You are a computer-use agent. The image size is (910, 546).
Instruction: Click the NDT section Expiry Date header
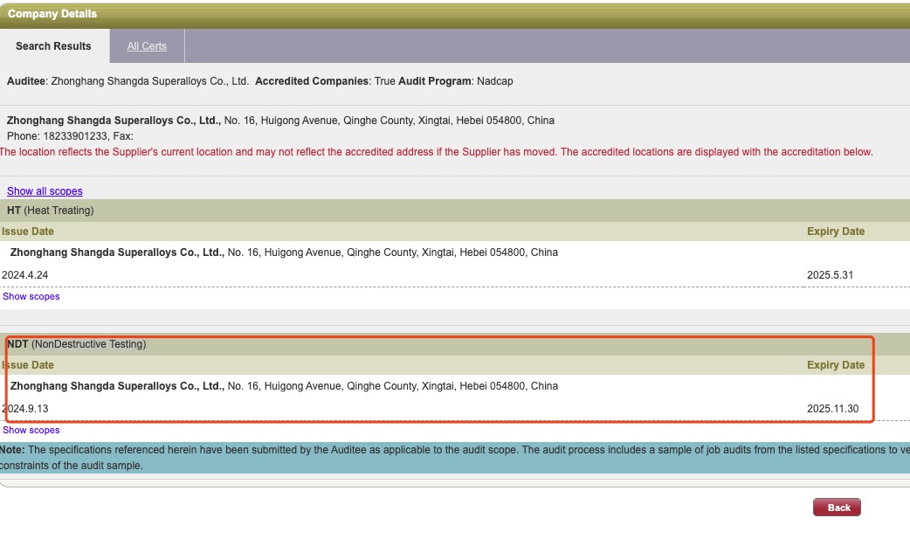(836, 365)
